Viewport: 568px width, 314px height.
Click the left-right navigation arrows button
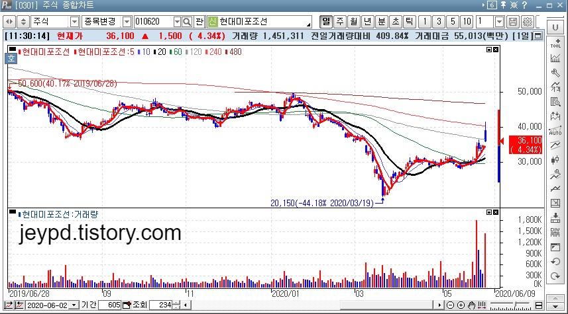click(9, 22)
